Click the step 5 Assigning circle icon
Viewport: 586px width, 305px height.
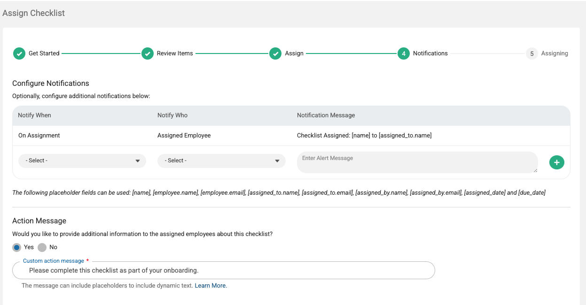pos(532,53)
